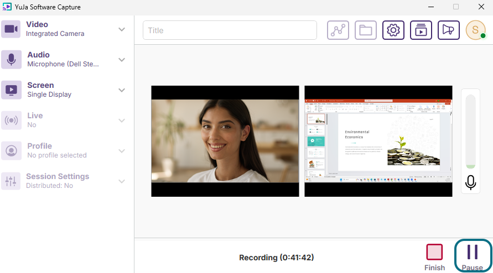Click the Title input field
493x273 pixels.
pos(230,30)
